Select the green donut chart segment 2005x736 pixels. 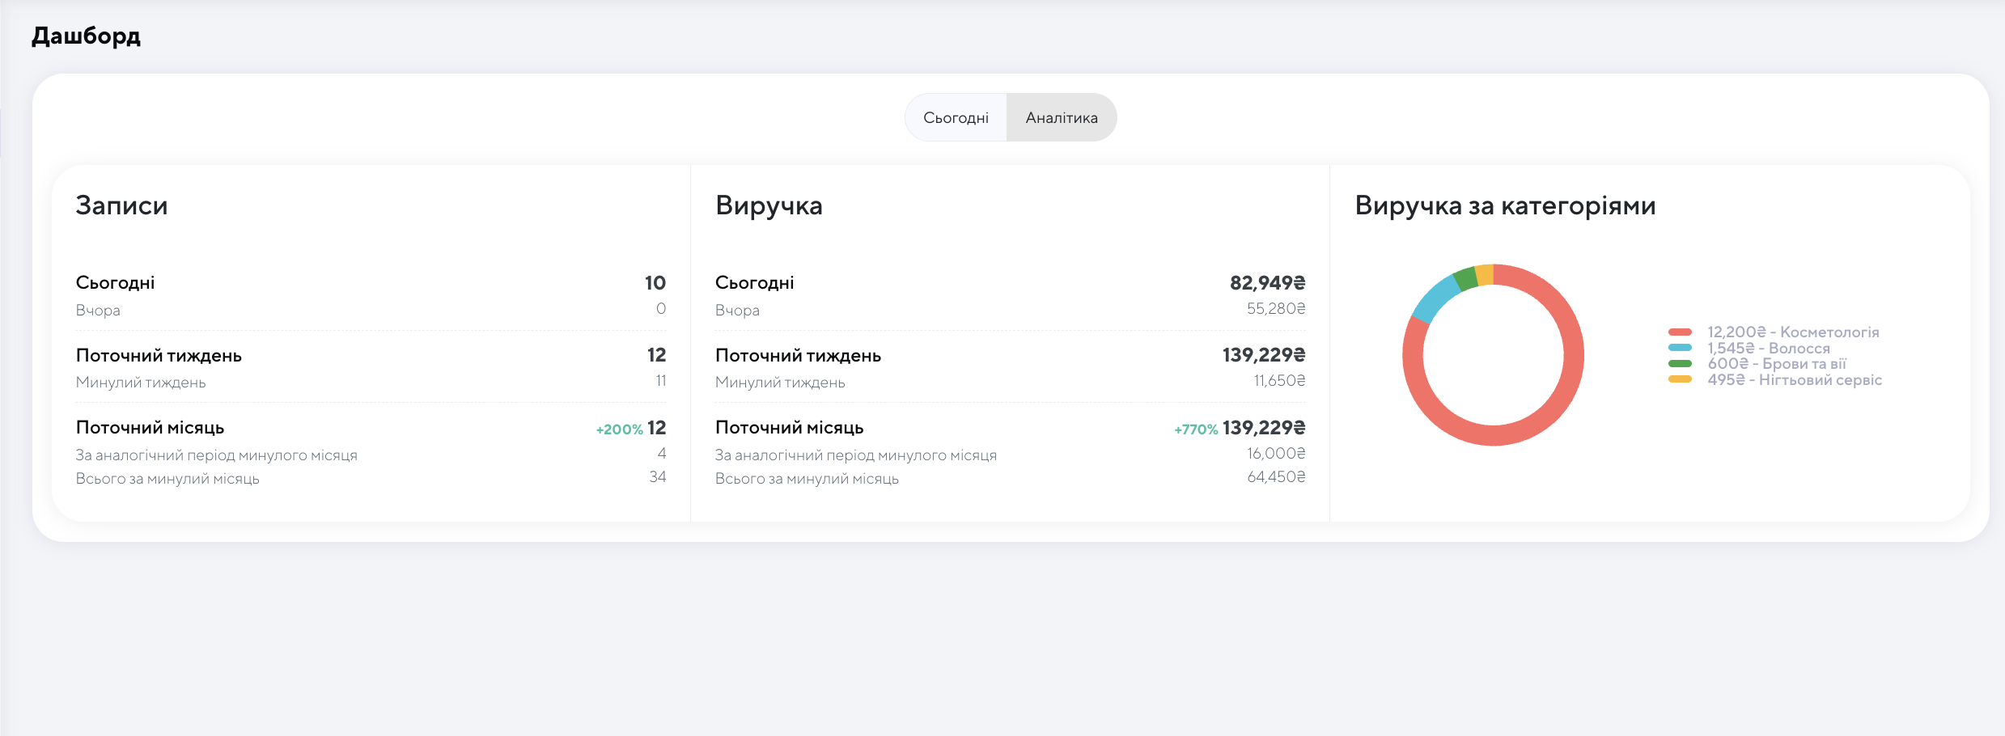[1465, 279]
